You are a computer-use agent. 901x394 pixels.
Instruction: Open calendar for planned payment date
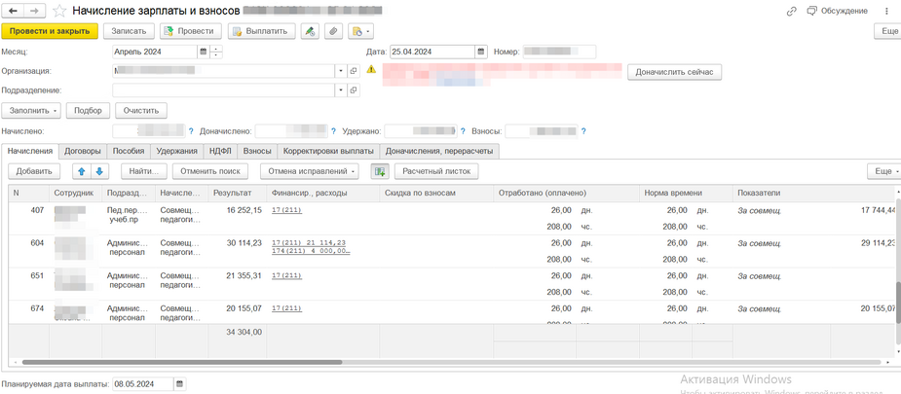(x=178, y=384)
